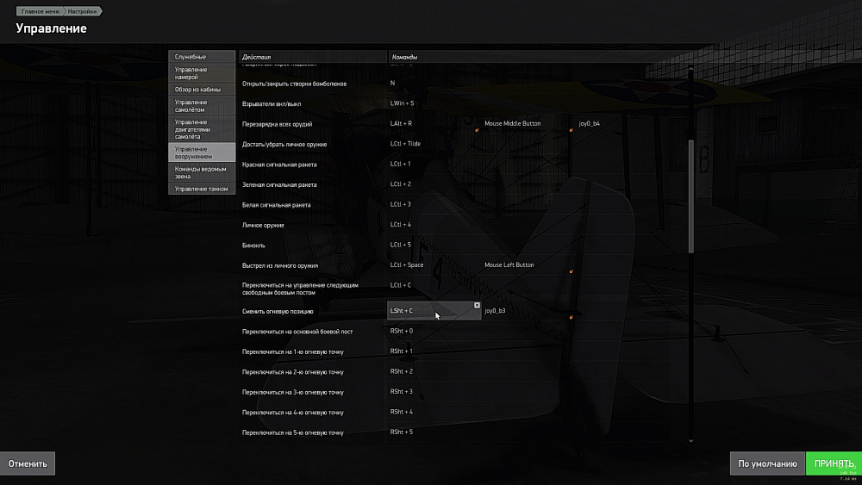Clear the LSht + C key binding with its X icon
The width and height of the screenshot is (862, 485).
[477, 305]
